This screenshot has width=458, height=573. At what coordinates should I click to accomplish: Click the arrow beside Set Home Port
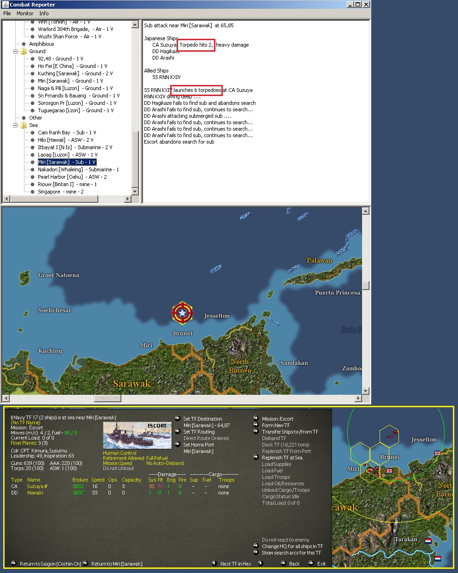(177, 444)
